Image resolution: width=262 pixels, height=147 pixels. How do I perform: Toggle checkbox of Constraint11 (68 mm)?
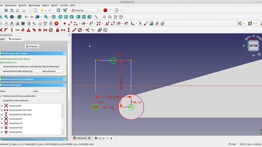pos(2,114)
